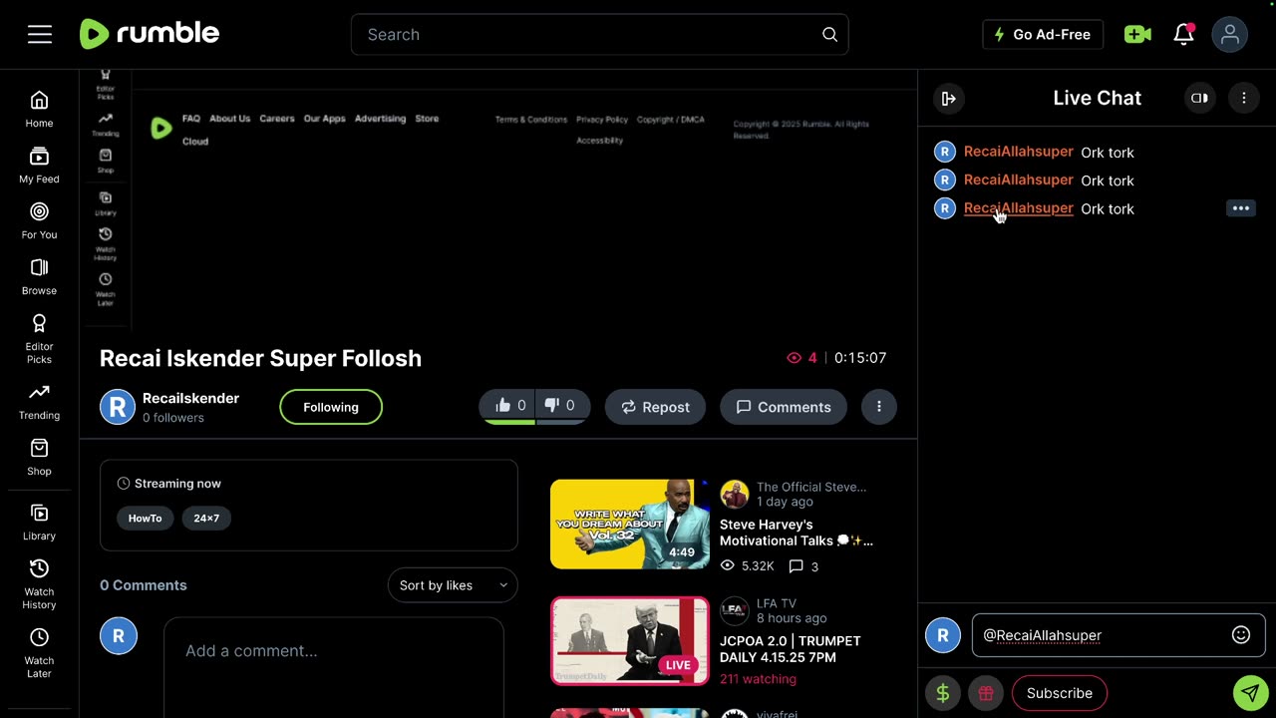This screenshot has width=1276, height=718.
Task: Open the emoji picker in chat
Action: coord(1241,635)
